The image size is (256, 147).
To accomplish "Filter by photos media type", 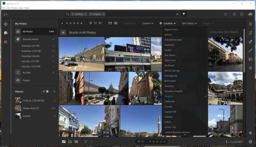I will (x=110, y=23).
